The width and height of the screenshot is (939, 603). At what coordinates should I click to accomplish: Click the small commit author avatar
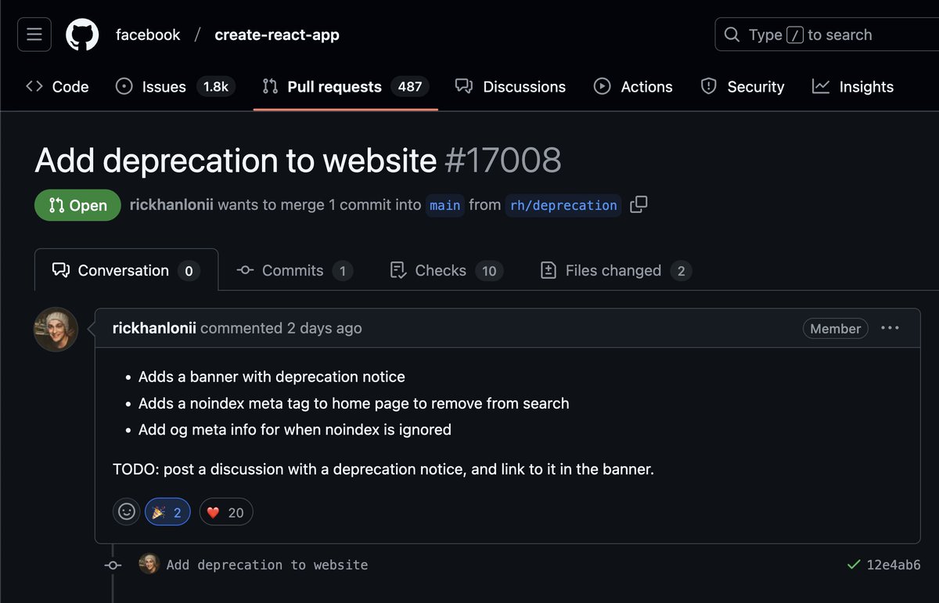pos(149,564)
